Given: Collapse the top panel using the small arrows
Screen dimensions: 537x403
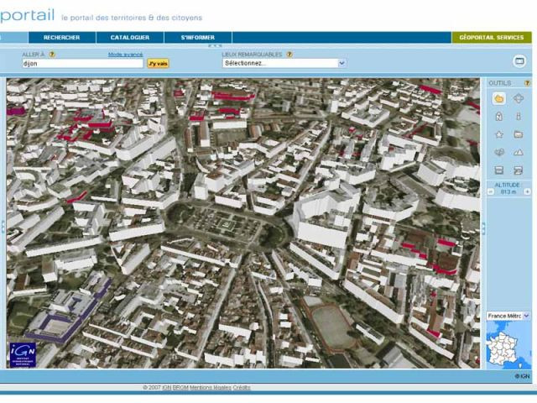Looking at the screenshot, I should 215,45.
